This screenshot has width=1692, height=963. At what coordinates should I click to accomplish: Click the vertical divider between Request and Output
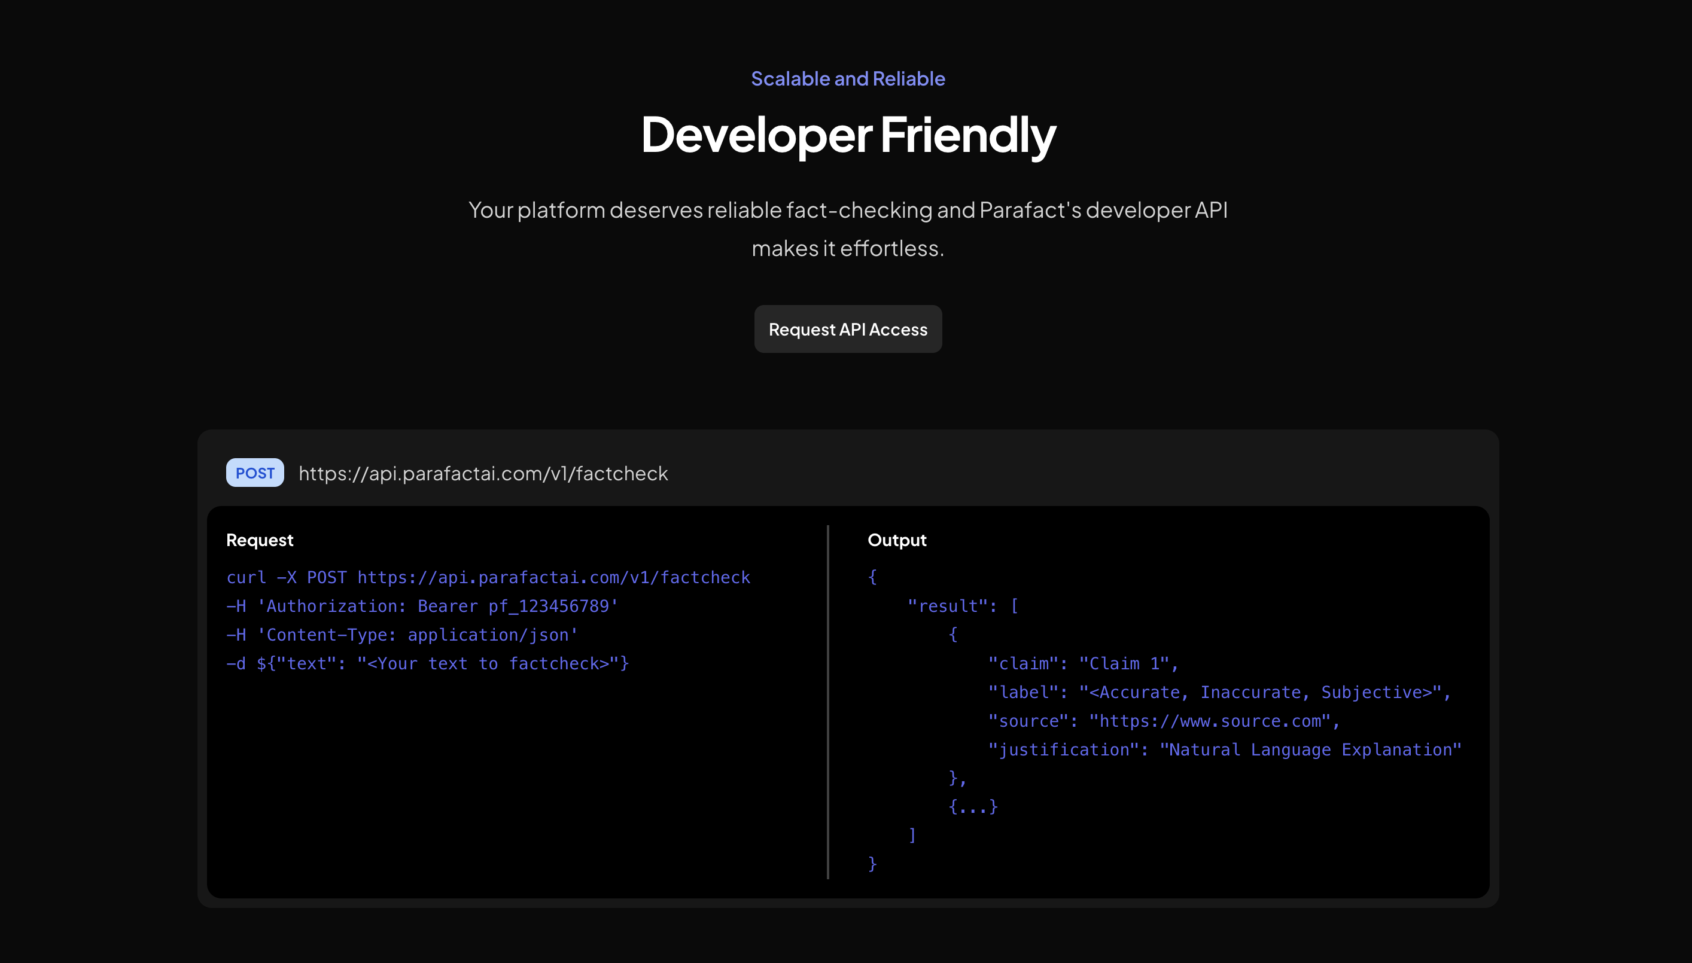(x=827, y=701)
